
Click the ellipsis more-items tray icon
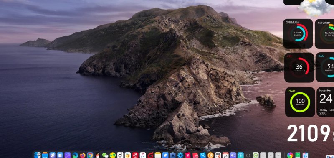[x=263, y=155]
